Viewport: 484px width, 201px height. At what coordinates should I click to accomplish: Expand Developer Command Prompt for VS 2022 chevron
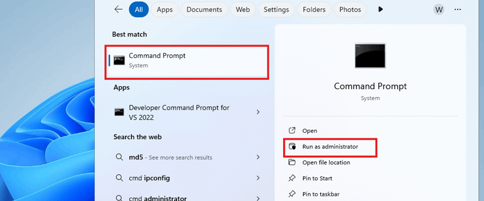258,112
